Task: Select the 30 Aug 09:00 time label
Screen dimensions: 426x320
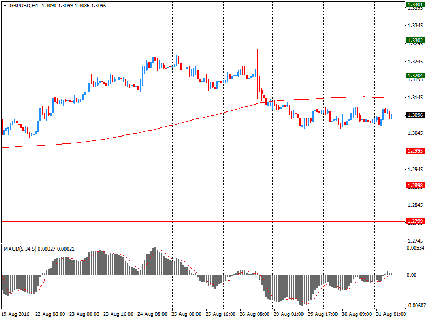Action: pyautogui.click(x=357, y=314)
